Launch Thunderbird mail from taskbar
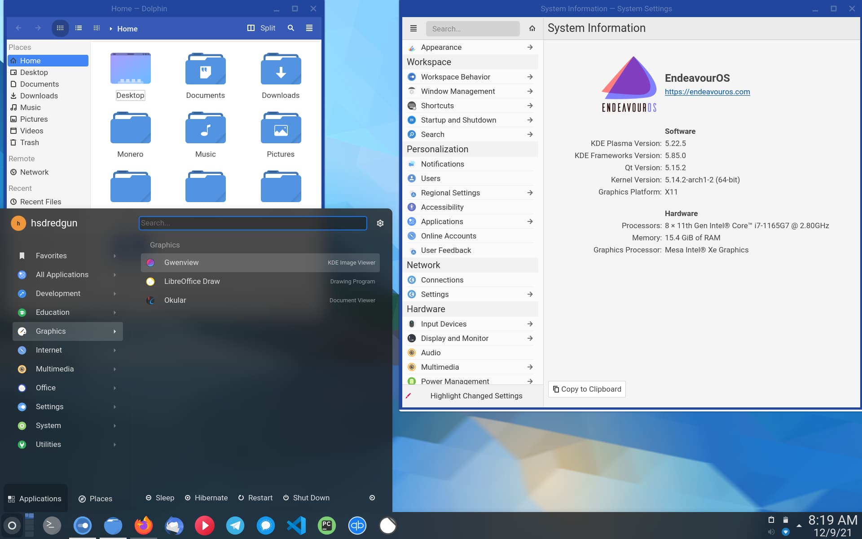The height and width of the screenshot is (539, 862). (x=174, y=526)
